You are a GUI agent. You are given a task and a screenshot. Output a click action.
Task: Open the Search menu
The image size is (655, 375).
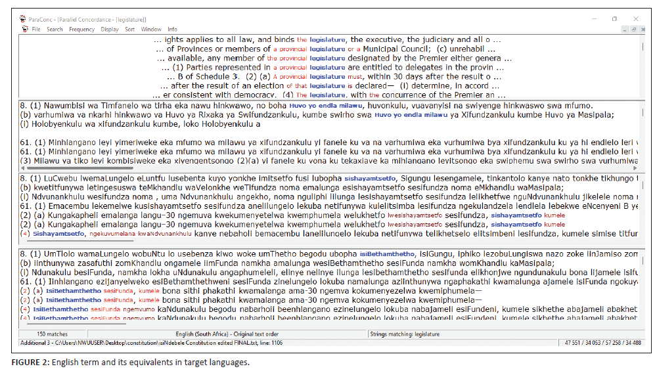55,30
